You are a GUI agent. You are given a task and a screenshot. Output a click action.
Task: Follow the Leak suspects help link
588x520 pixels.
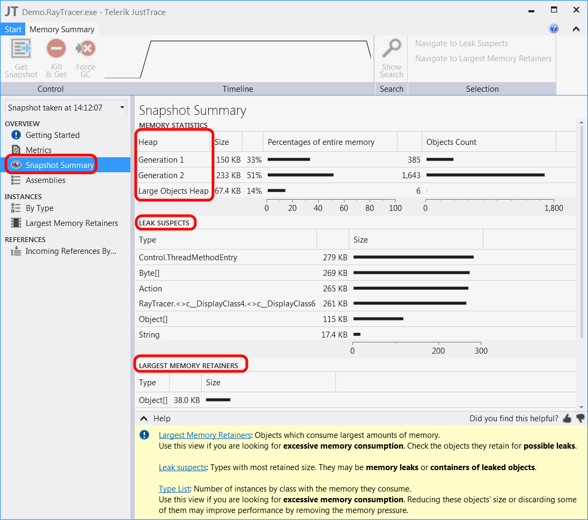pos(182,467)
